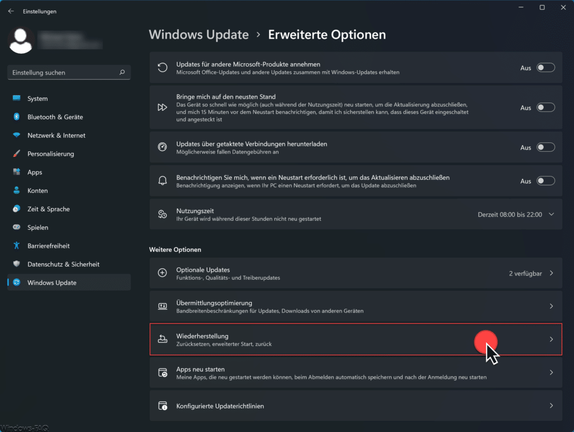Image resolution: width=574 pixels, height=432 pixels.
Task: Click the Datenschutz shield icon
Action: pos(16,264)
